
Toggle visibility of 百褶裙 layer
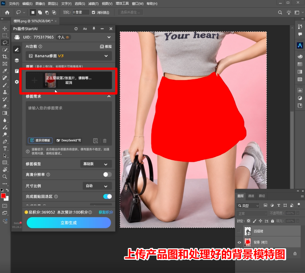point(239,231)
